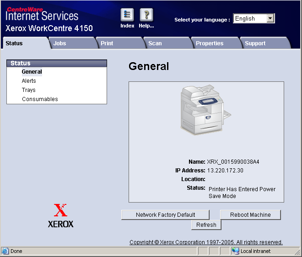The height and width of the screenshot is (257, 302).
Task: Click the Network Factory Default button
Action: pos(165,214)
